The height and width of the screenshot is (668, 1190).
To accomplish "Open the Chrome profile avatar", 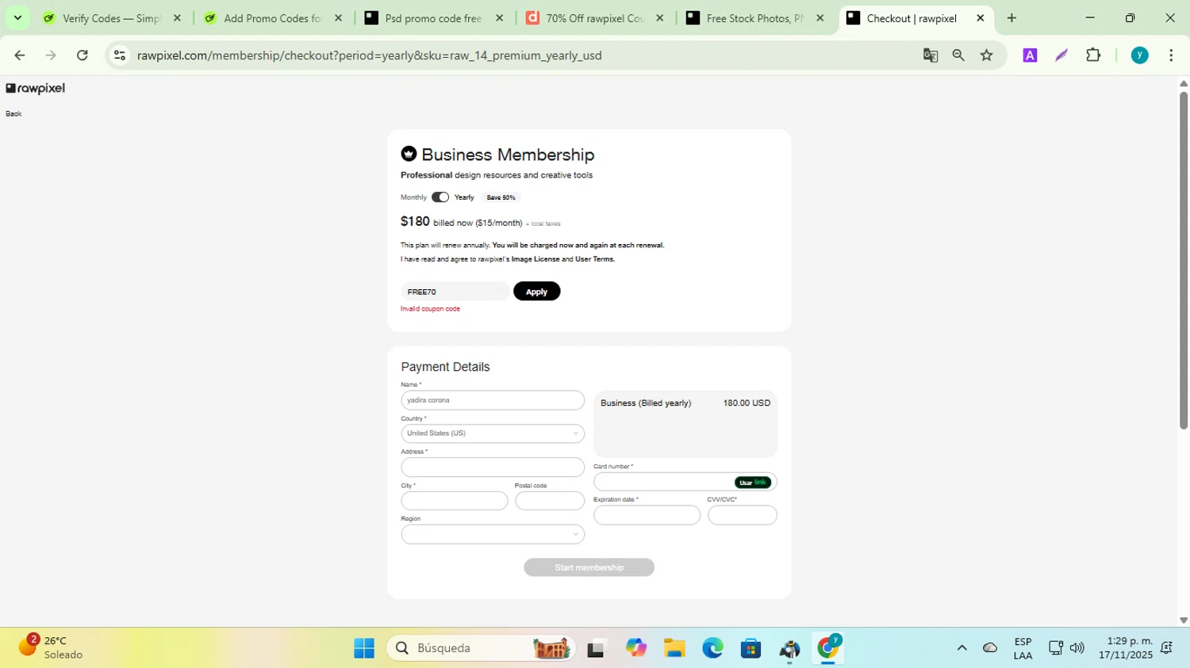I will click(1140, 55).
